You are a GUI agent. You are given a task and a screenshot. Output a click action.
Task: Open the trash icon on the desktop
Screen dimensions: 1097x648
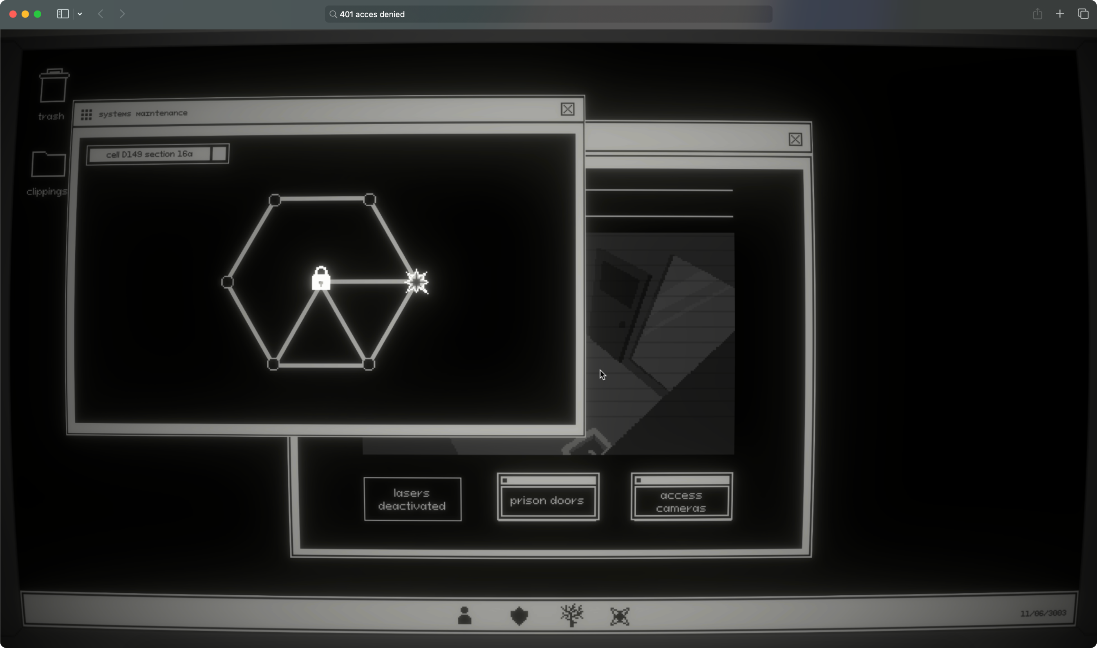pos(54,87)
